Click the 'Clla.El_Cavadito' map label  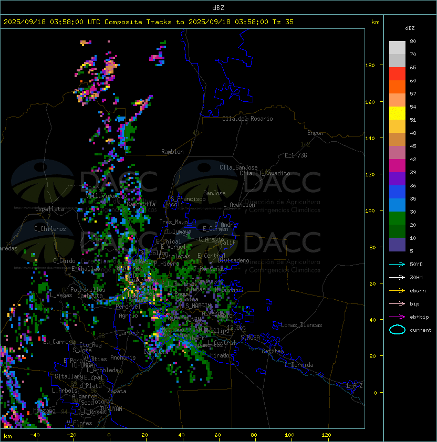pyautogui.click(x=265, y=173)
